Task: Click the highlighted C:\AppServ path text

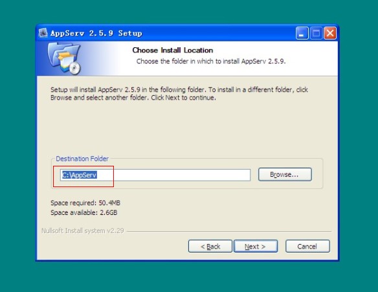Action: tap(80, 175)
